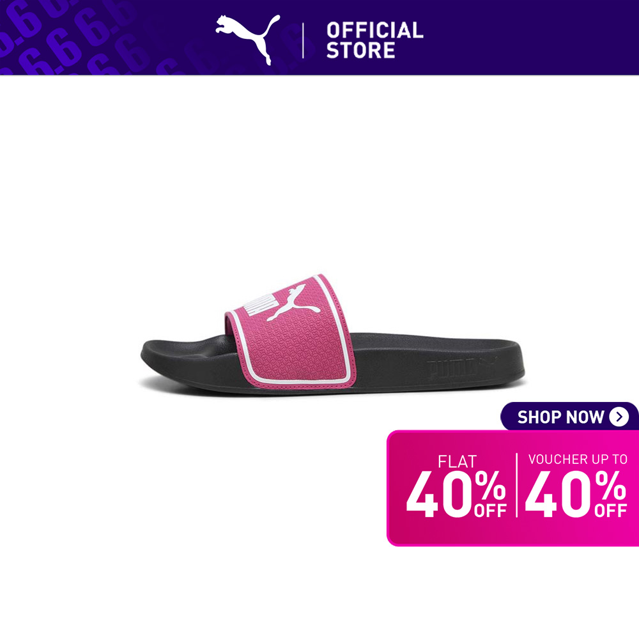
Task: Click the Puma leaping cat logo in header
Action: [247, 40]
